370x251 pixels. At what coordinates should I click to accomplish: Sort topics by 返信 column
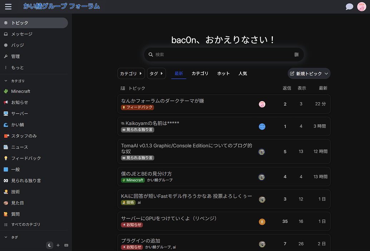pyautogui.click(x=287, y=88)
